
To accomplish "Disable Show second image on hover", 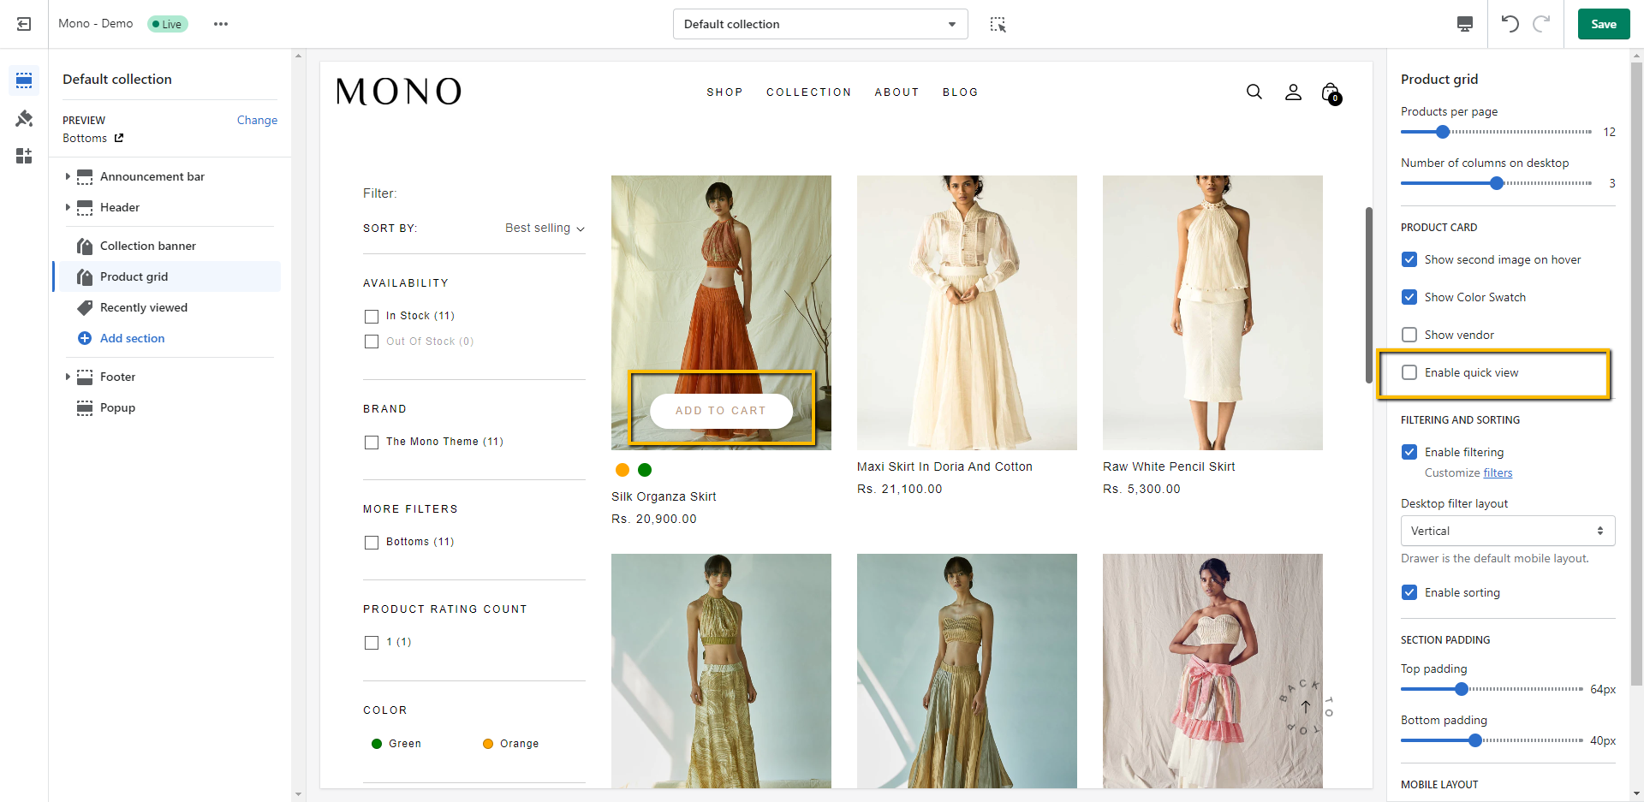I will tap(1409, 259).
